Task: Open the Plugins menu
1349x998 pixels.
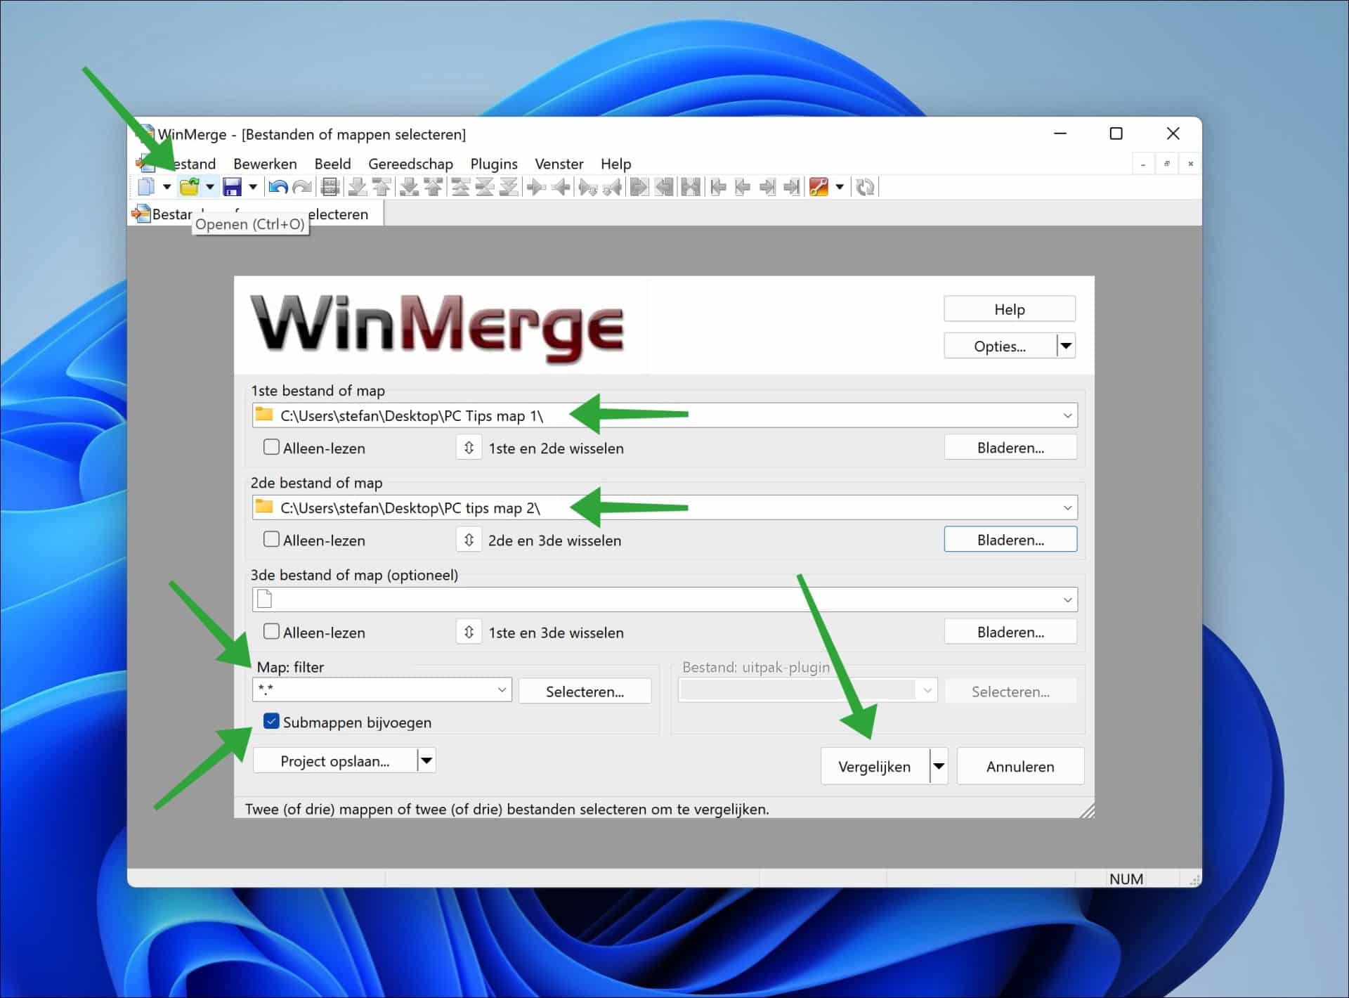Action: coord(494,164)
